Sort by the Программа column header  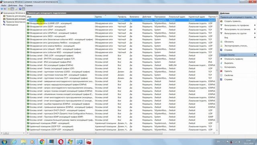[x=161, y=17]
